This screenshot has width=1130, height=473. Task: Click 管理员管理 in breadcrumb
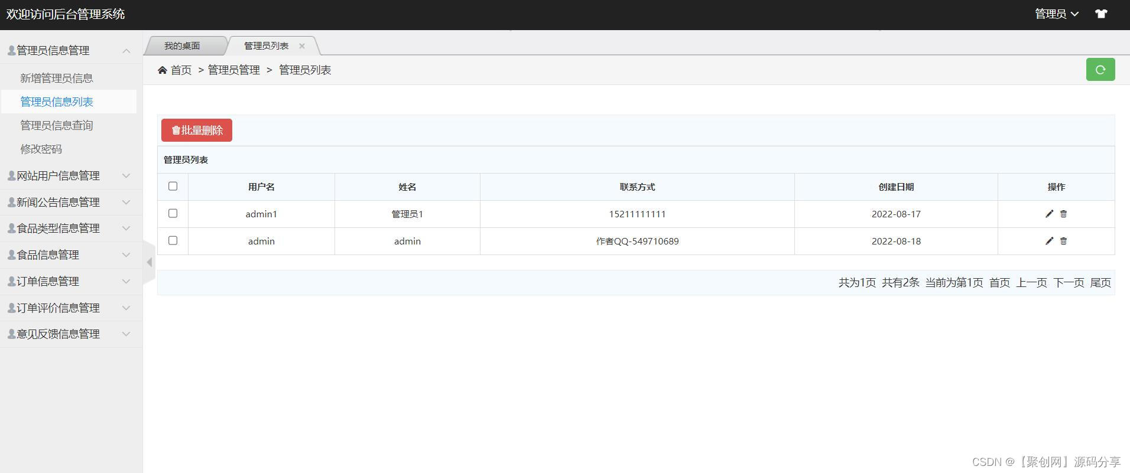[x=234, y=70]
